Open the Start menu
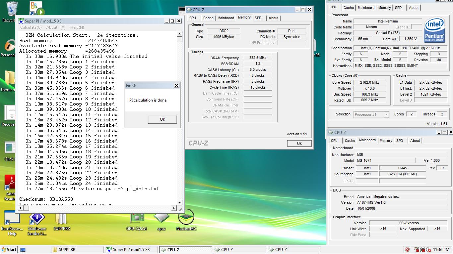 tap(9, 250)
